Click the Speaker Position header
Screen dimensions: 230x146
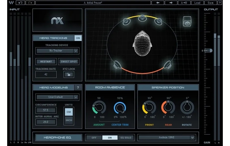(x=168, y=87)
